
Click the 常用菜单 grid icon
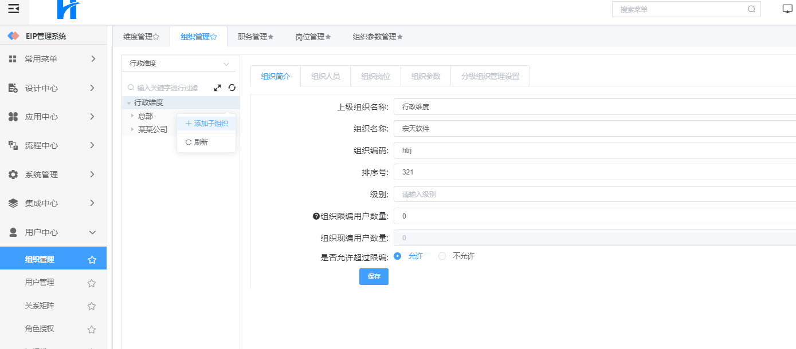(x=13, y=59)
